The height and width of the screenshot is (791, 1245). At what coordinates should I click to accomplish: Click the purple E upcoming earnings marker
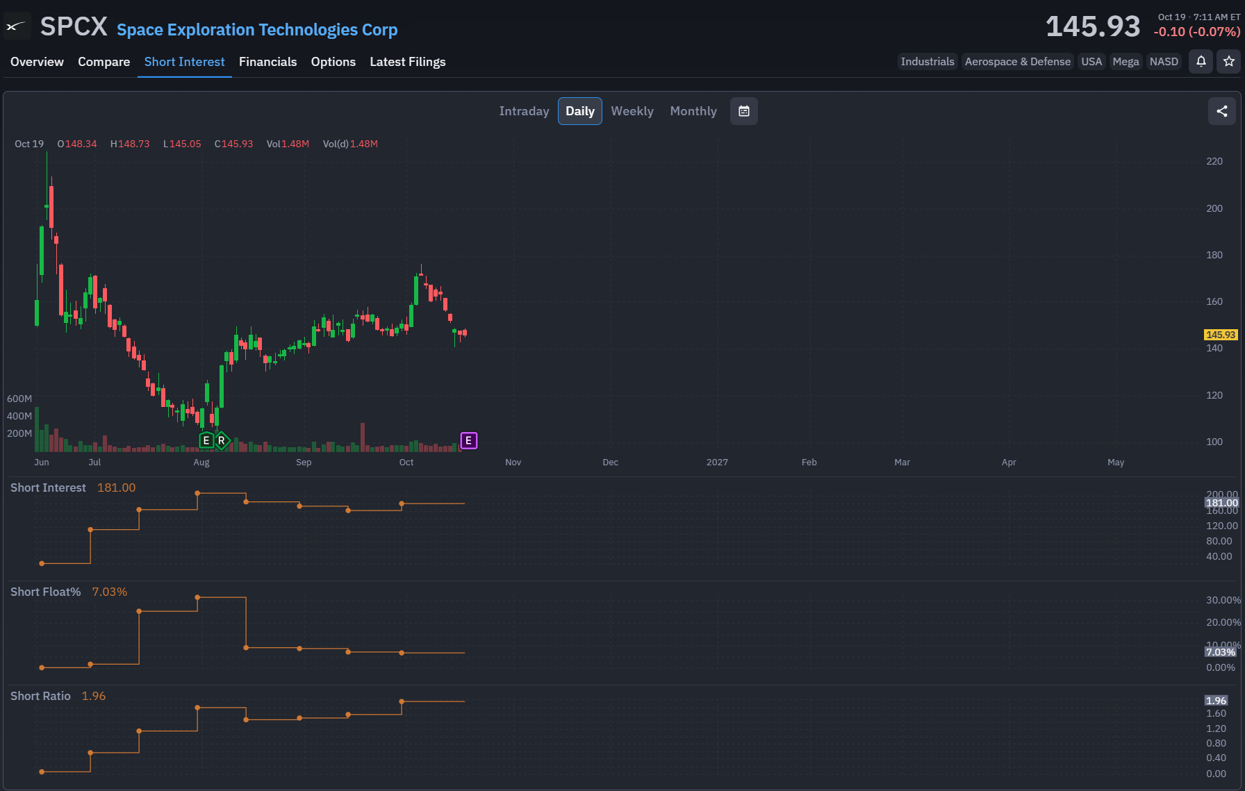click(x=469, y=440)
